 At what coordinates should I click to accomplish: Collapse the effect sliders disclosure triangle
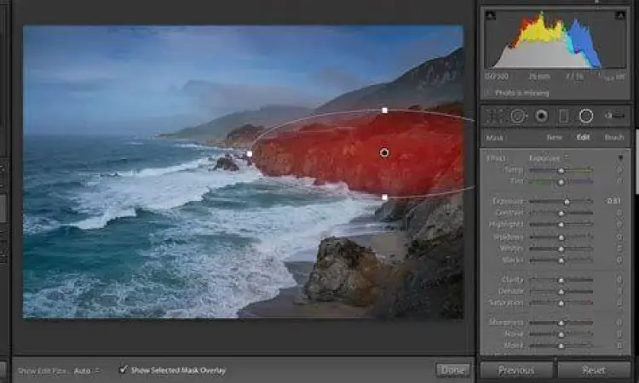coord(620,158)
